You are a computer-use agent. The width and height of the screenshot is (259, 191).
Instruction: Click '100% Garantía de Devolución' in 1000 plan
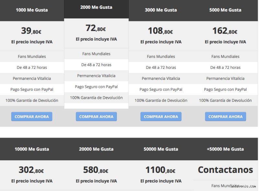coord(32,101)
